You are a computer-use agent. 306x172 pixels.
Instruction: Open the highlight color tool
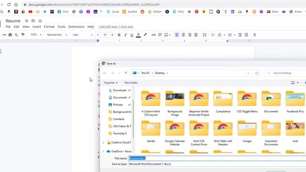pyautogui.click(x=145, y=35)
